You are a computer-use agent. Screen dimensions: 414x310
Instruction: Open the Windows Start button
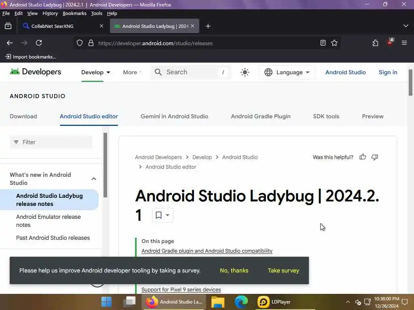click(x=106, y=302)
